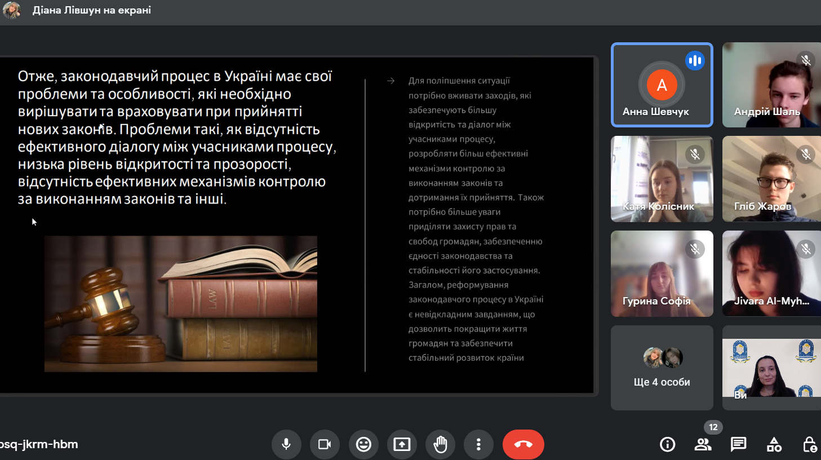Viewport: 821px width, 460px height.
Task: Open the activities shapes icon
Action: [x=774, y=444]
